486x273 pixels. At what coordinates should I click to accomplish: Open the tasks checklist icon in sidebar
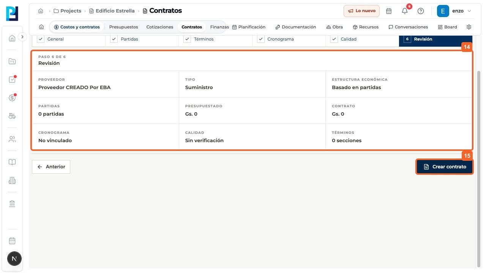(x=12, y=79)
